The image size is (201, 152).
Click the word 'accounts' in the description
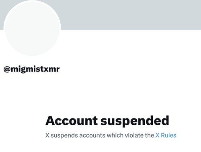point(92,136)
